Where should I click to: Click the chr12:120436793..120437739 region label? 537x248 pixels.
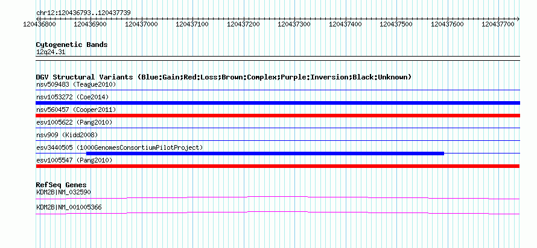click(83, 13)
